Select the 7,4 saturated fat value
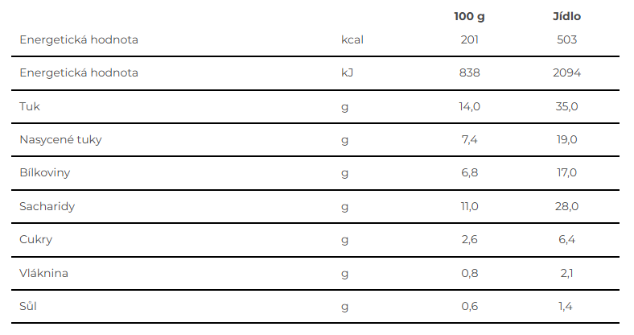The image size is (634, 335). pyautogui.click(x=469, y=139)
